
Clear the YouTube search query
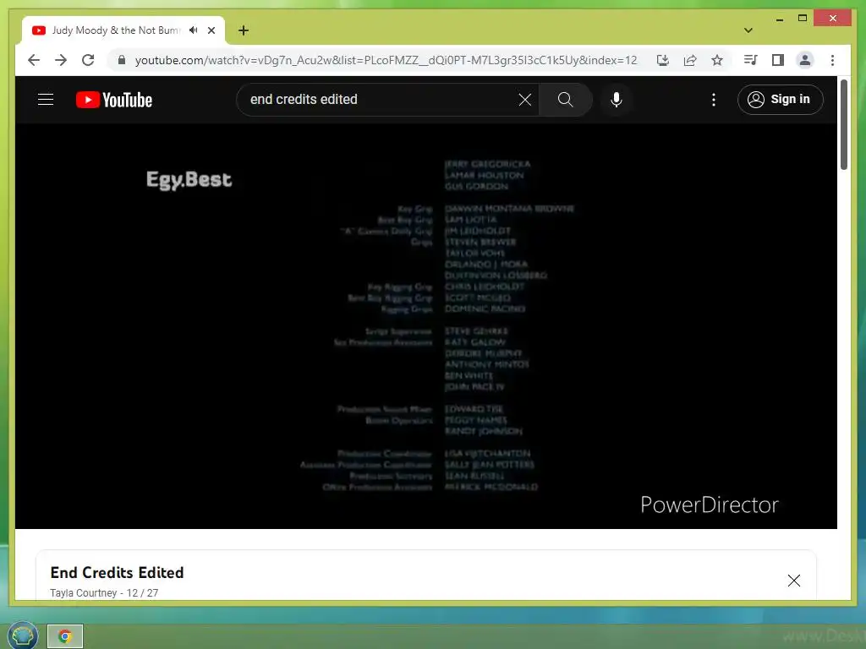(524, 100)
